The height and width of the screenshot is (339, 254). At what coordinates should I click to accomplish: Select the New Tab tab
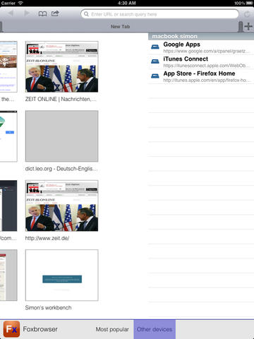[120, 27]
